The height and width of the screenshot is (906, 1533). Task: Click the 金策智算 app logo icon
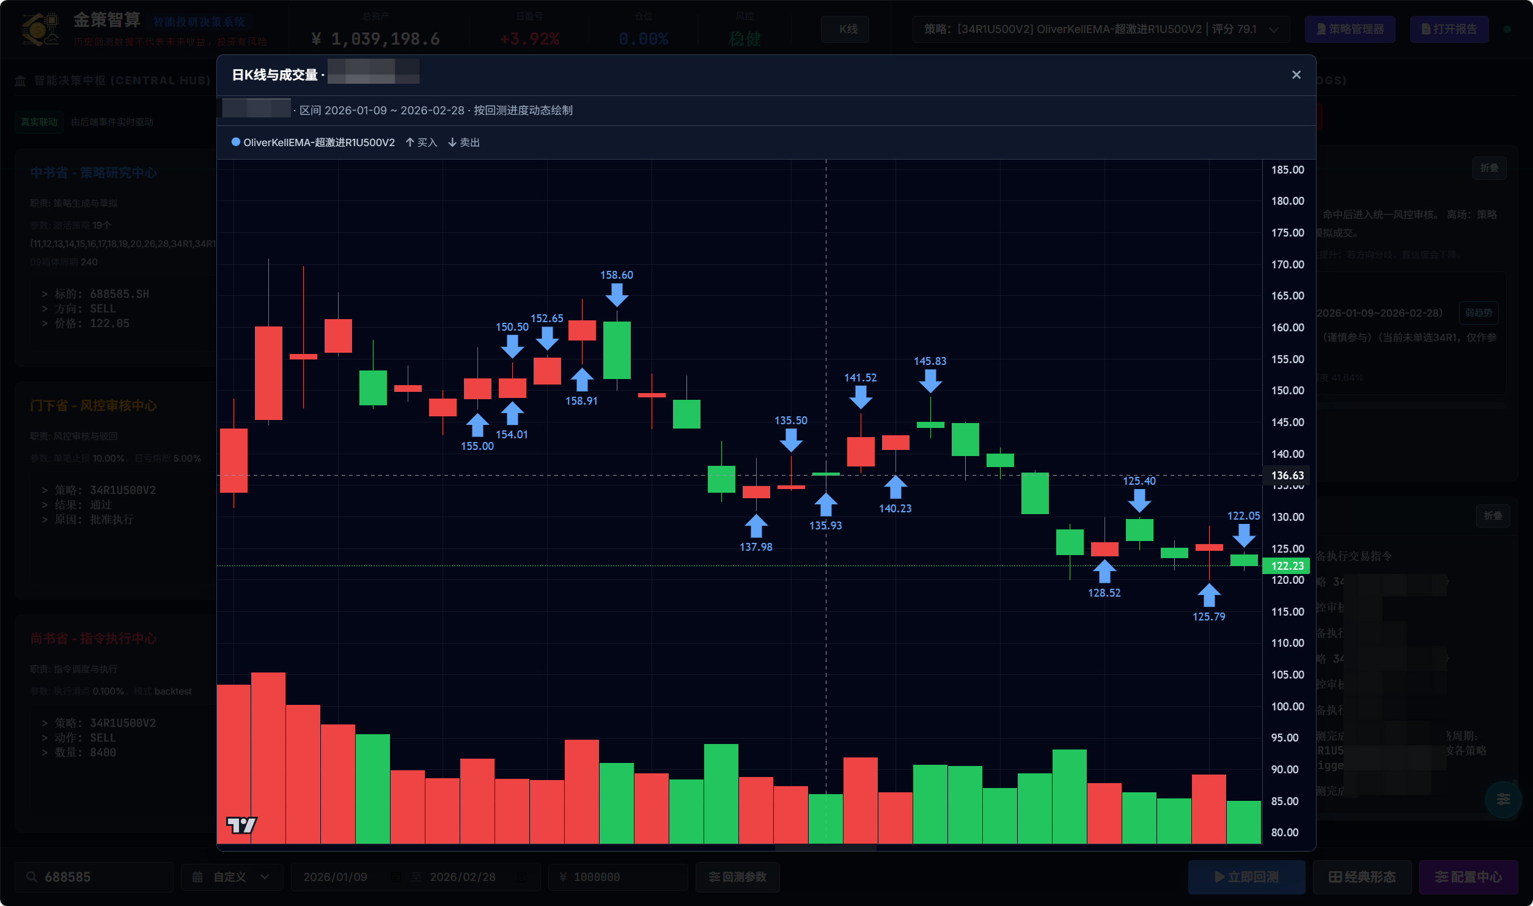[40, 29]
